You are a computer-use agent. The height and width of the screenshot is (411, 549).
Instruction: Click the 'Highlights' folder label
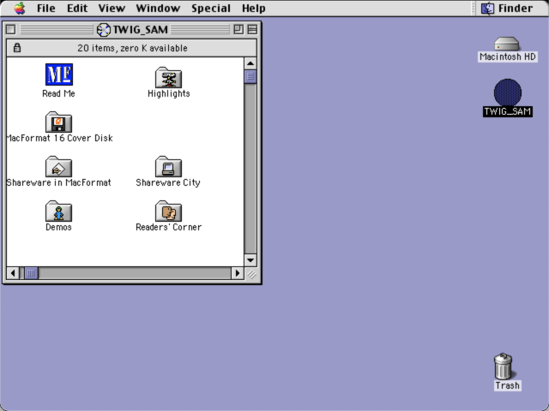[x=168, y=93]
